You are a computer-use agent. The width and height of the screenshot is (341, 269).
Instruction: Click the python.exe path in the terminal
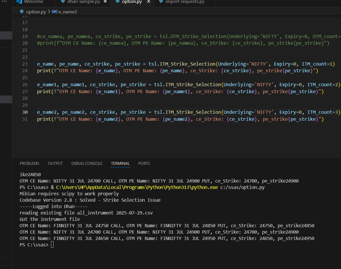[x=137, y=187]
